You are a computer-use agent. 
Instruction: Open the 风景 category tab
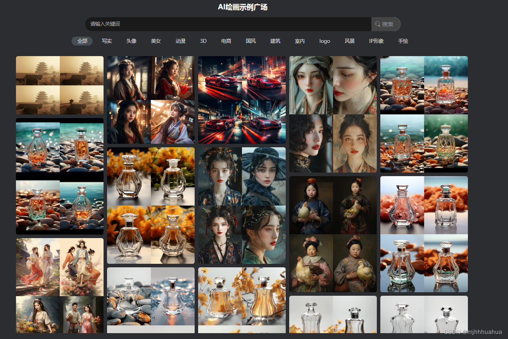[x=350, y=41]
